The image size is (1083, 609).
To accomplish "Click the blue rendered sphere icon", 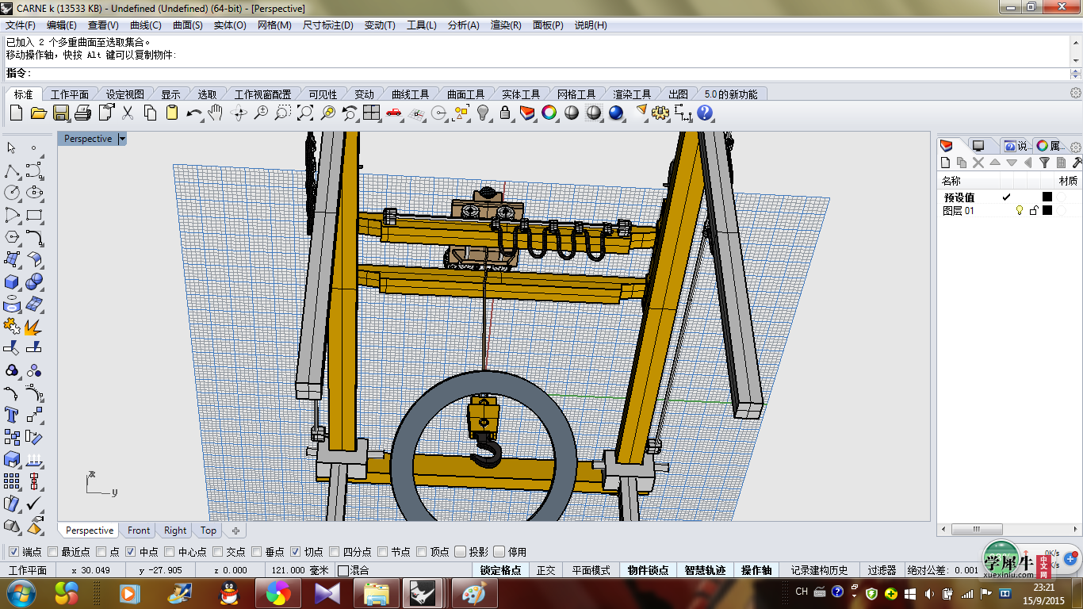I will (x=616, y=113).
